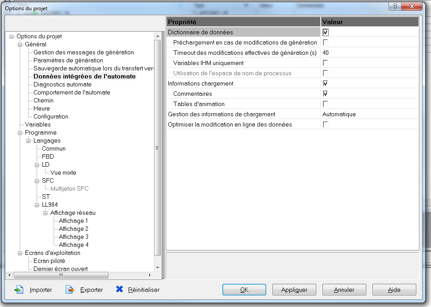This screenshot has width=431, height=307.
Task: Check Optimiser la modification en ligne checkbox
Action: (x=326, y=125)
